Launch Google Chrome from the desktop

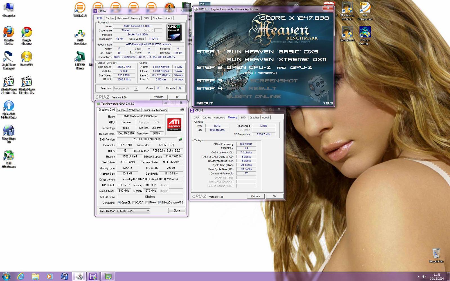[x=26, y=35]
